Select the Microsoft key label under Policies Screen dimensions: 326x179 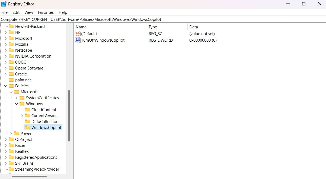click(29, 92)
